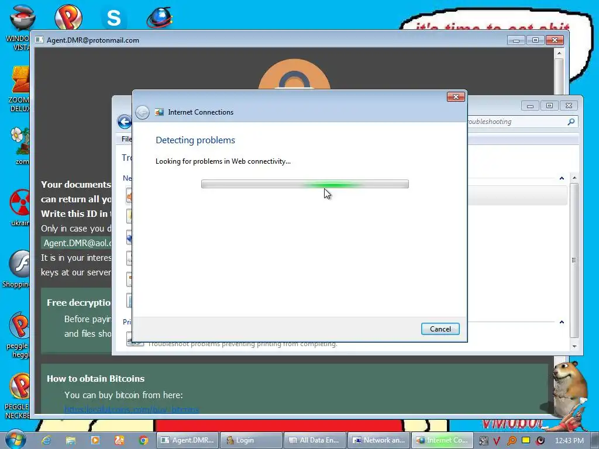Screen dimensions: 599x449
Task: Launch Windows Media Player from taskbar
Action: [95, 441]
